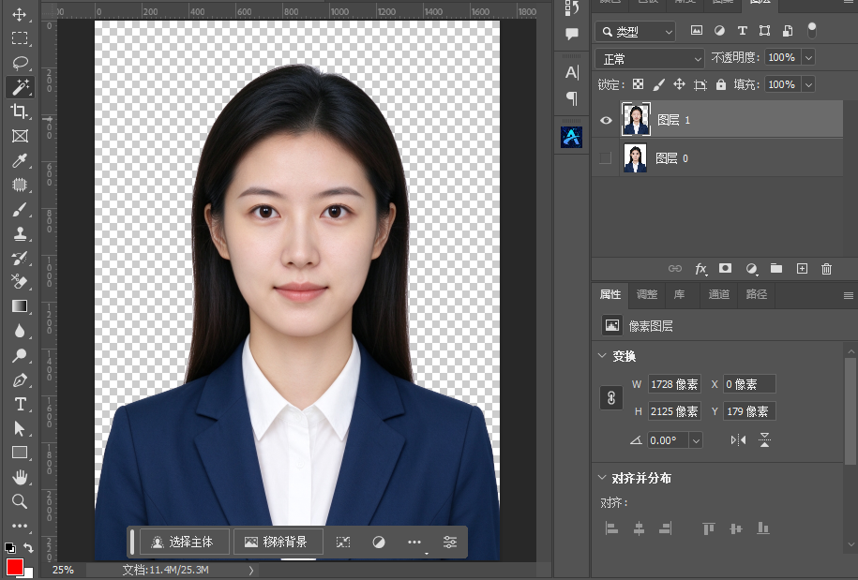Add a layer mask
Screen dimensions: 858x580
[x=725, y=268]
